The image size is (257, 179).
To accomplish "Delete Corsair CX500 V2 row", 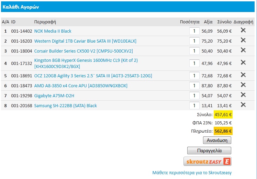I will coord(243,50).
